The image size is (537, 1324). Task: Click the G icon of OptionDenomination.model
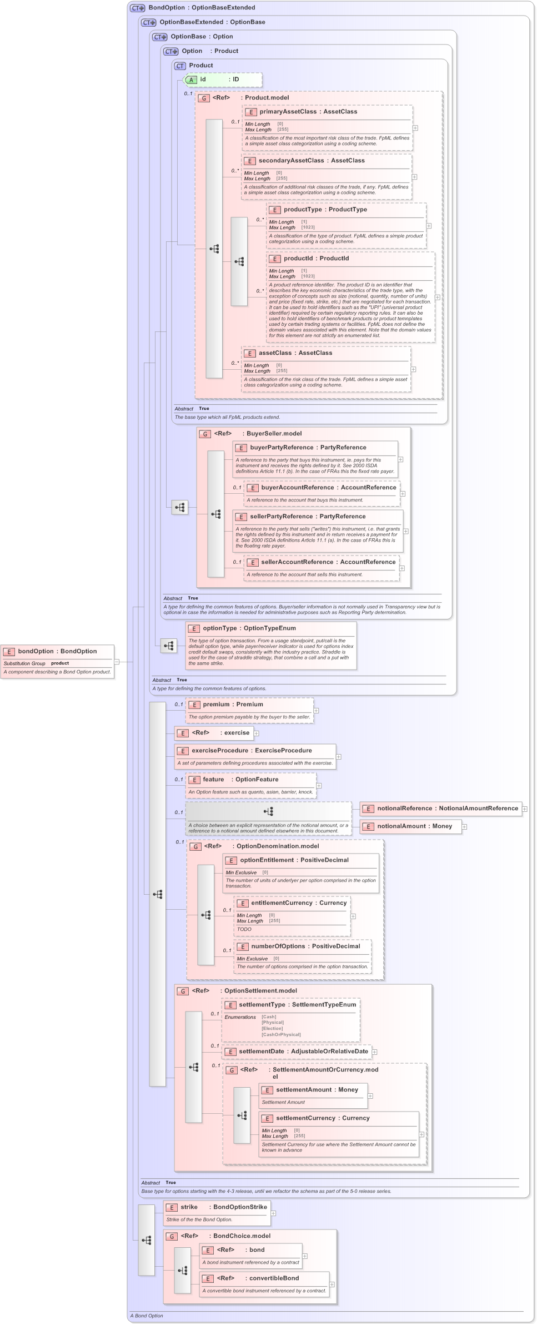(x=195, y=847)
